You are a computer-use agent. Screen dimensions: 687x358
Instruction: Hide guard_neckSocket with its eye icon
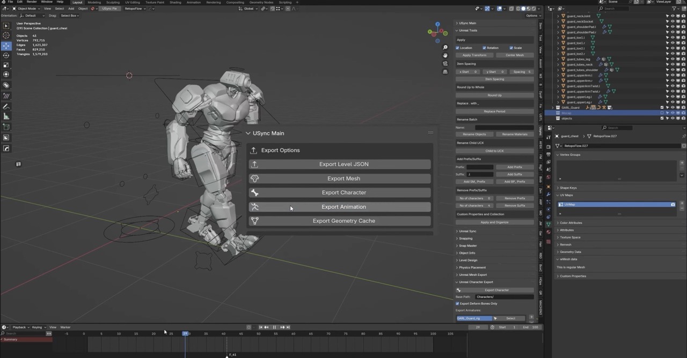(673, 21)
